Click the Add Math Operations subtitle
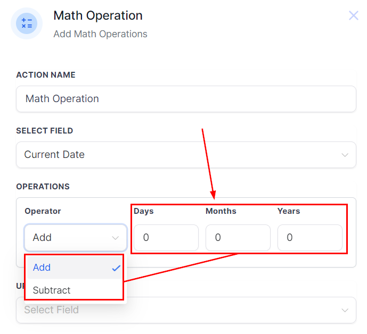This screenshot has height=334, width=367. (x=100, y=34)
